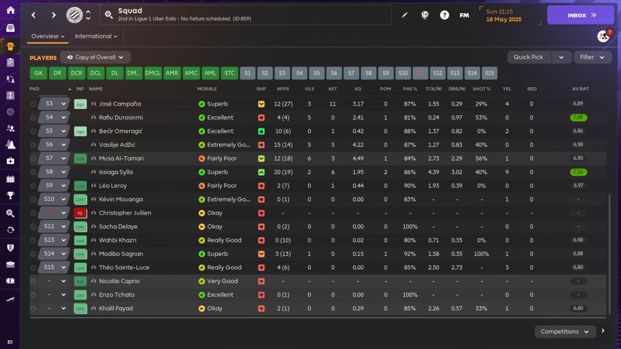This screenshot has height=349, width=621.
Task: Open the Squad Planner clipboard icon
Action: pos(10,62)
